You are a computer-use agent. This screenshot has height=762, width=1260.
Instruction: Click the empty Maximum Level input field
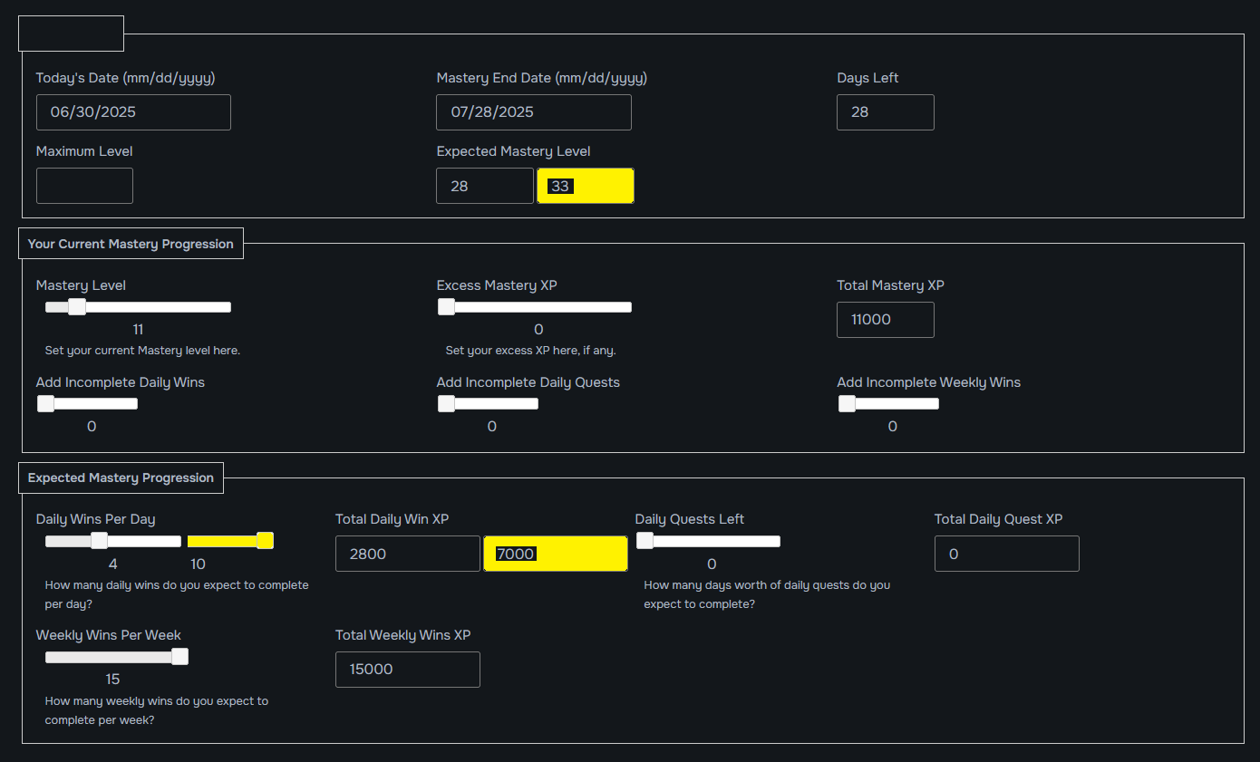tap(84, 186)
